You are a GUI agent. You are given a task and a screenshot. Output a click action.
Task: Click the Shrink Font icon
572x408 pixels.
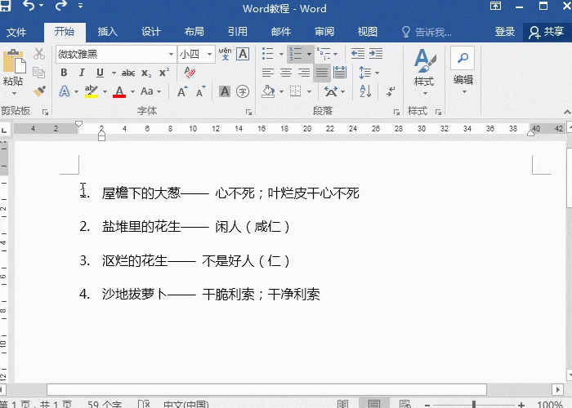coord(201,91)
